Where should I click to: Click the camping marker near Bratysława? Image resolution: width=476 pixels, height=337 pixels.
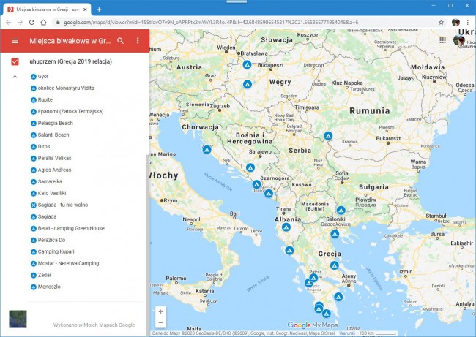[248, 64]
